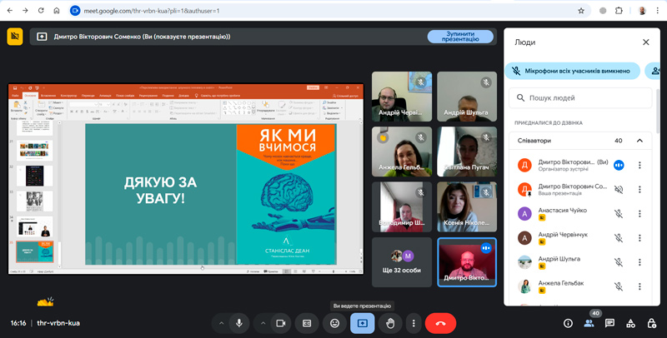This screenshot has height=338, width=667.
Task: Open options menu for Андрій Шульга
Action: pos(639,262)
